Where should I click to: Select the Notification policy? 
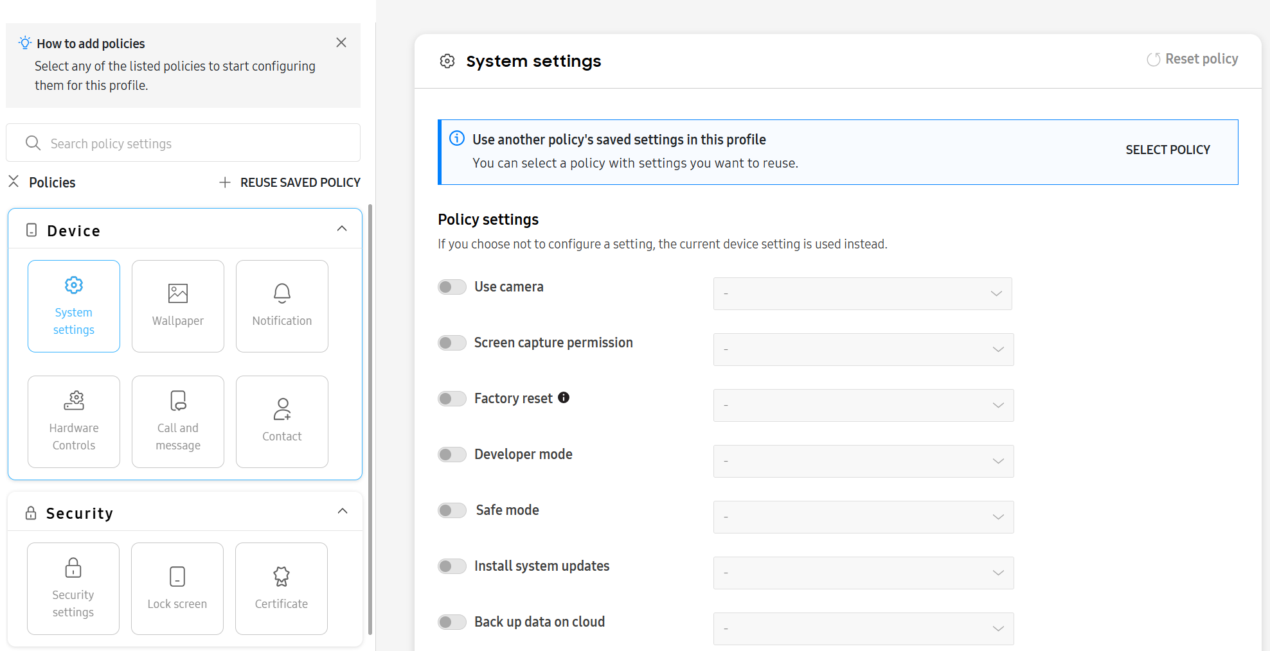[282, 306]
